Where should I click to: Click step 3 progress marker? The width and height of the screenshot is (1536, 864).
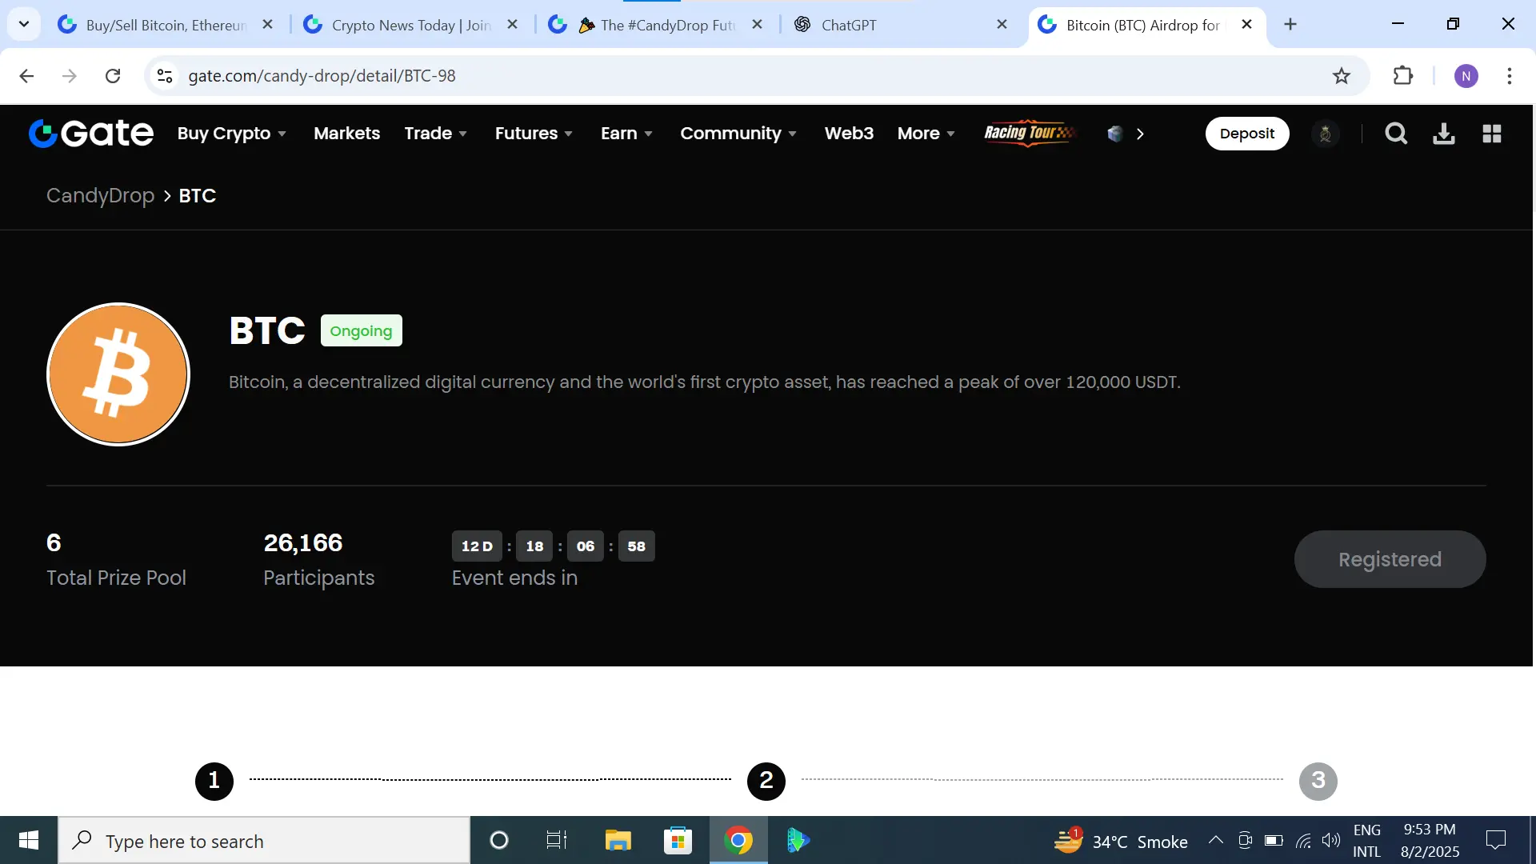pyautogui.click(x=1318, y=781)
